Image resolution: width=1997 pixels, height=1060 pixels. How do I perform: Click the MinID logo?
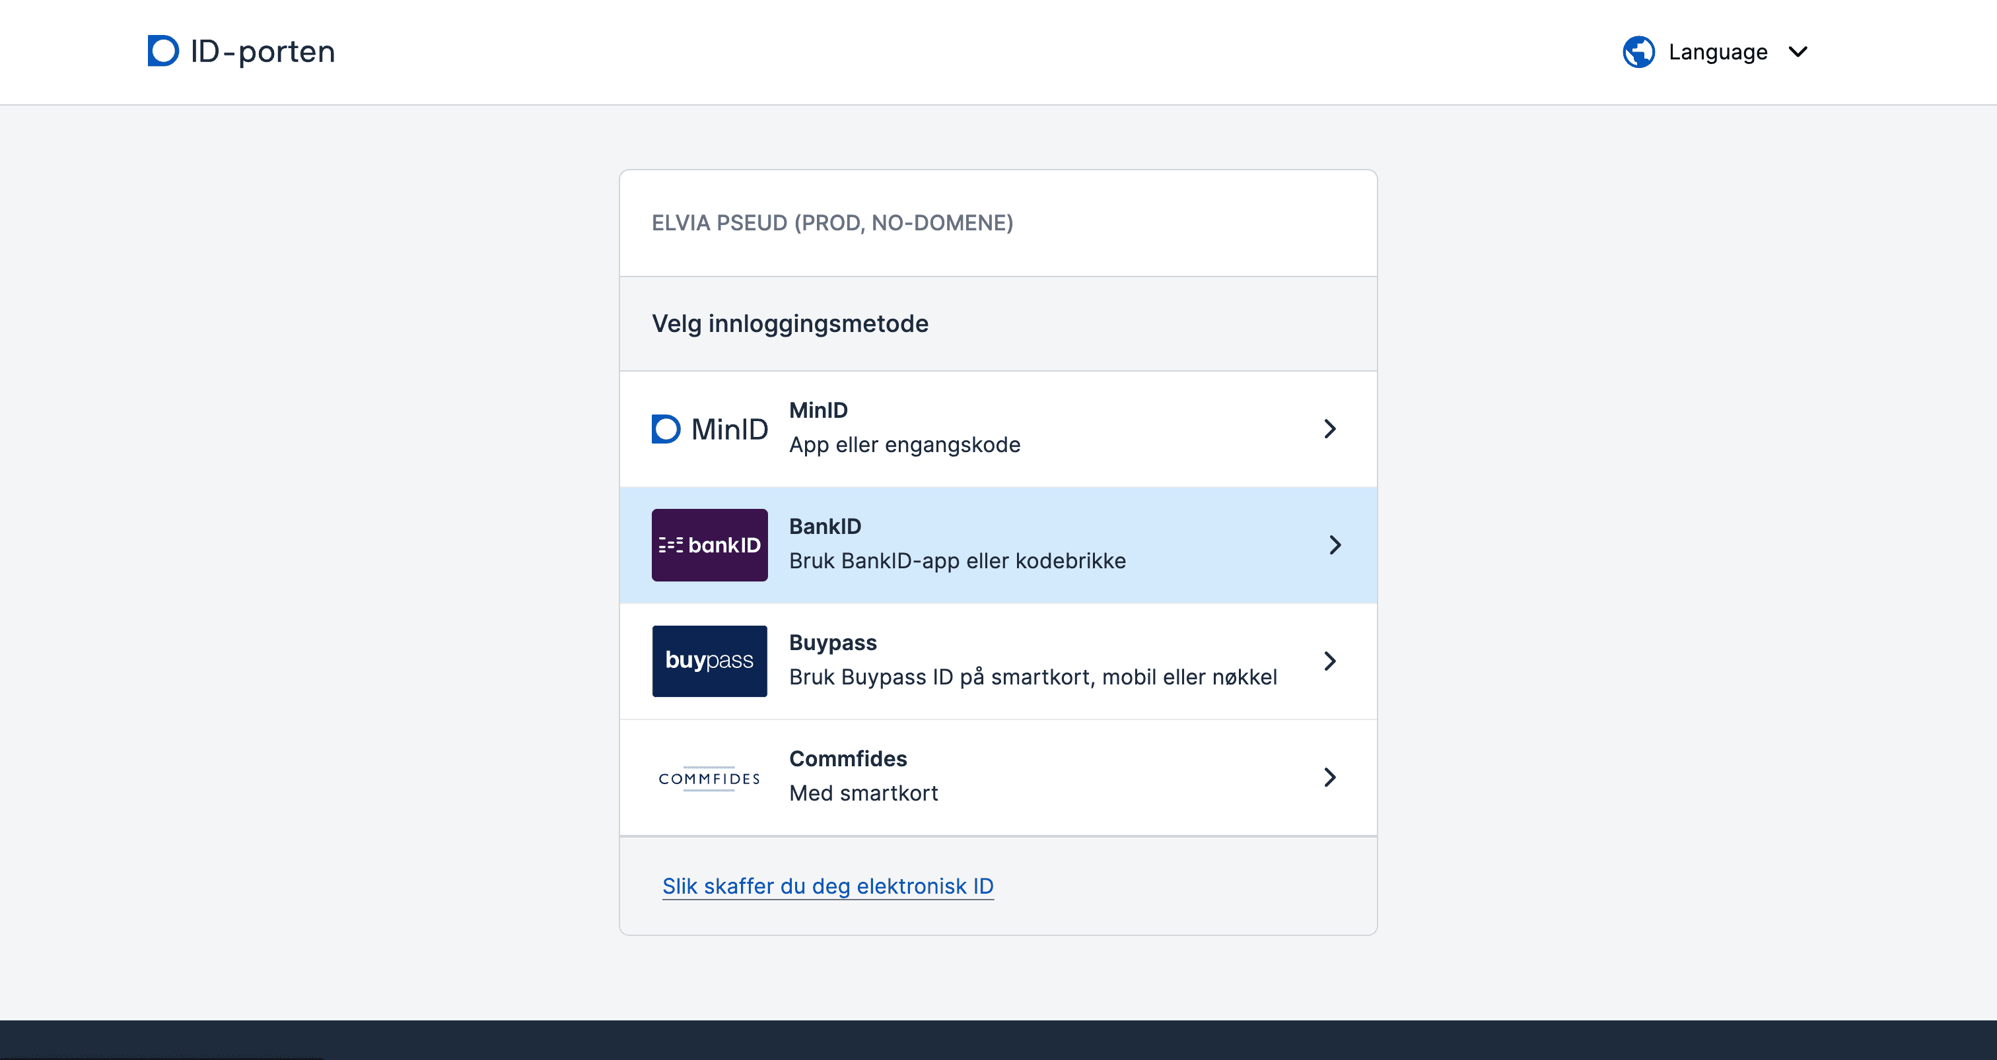pos(709,428)
